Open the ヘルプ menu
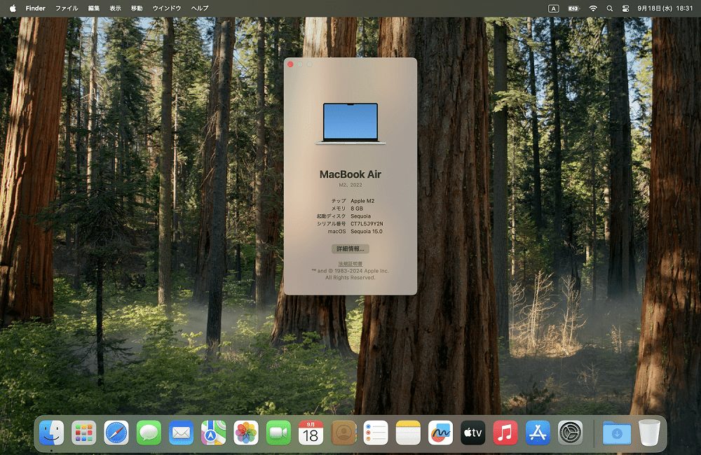The image size is (701, 455). tap(200, 8)
